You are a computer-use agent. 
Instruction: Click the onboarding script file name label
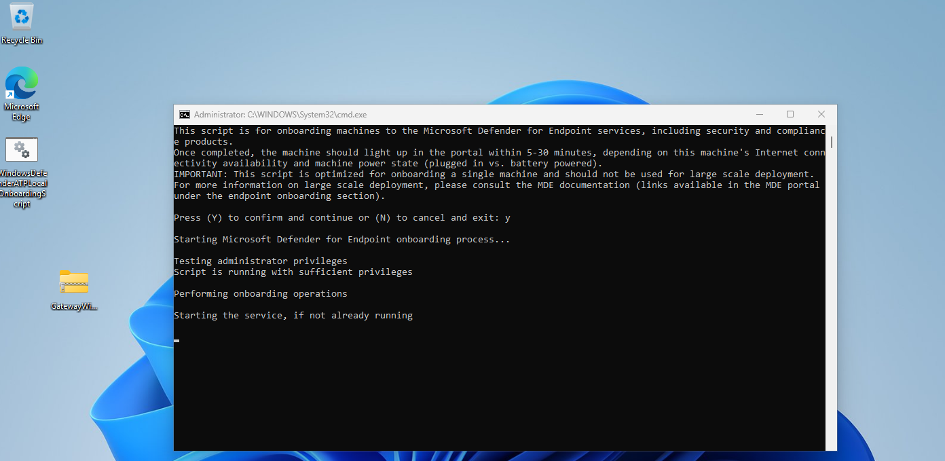[x=22, y=189]
